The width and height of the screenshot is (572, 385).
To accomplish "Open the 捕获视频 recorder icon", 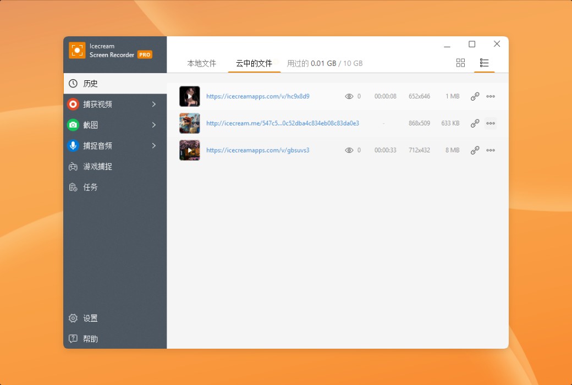I will click(73, 104).
